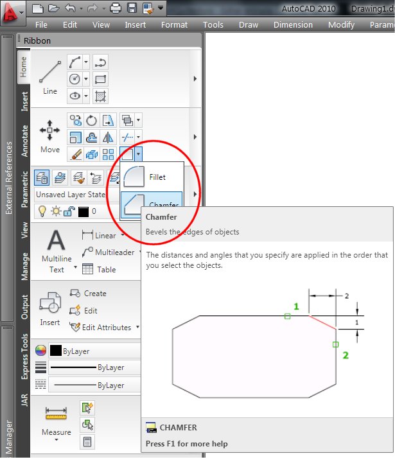This screenshot has height=458, width=395.
Task: Select the Copy objects tool
Action: click(x=75, y=120)
